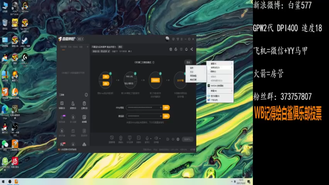Click the speaker icon in the bottom toolbar
The image size is (329, 185).
156,139
